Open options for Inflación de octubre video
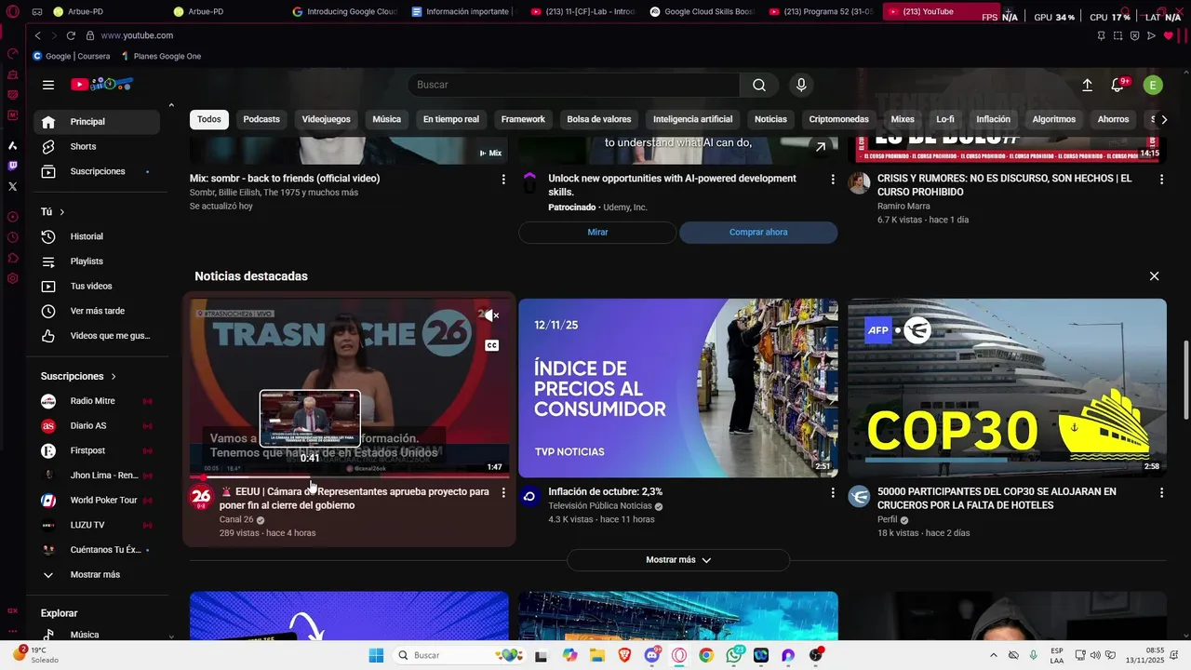The width and height of the screenshot is (1191, 670). point(833,492)
